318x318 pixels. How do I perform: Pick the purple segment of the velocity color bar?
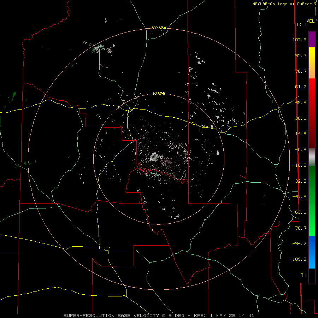[x=312, y=39]
